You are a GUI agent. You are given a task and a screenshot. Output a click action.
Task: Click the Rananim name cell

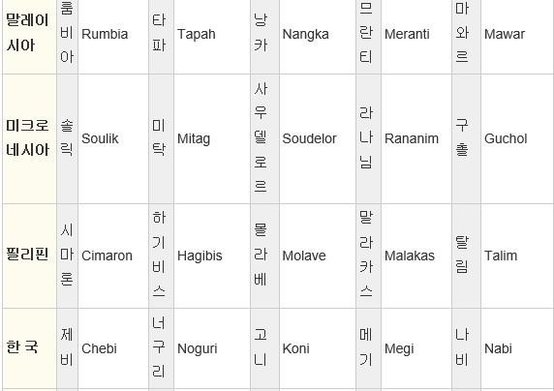(x=416, y=138)
